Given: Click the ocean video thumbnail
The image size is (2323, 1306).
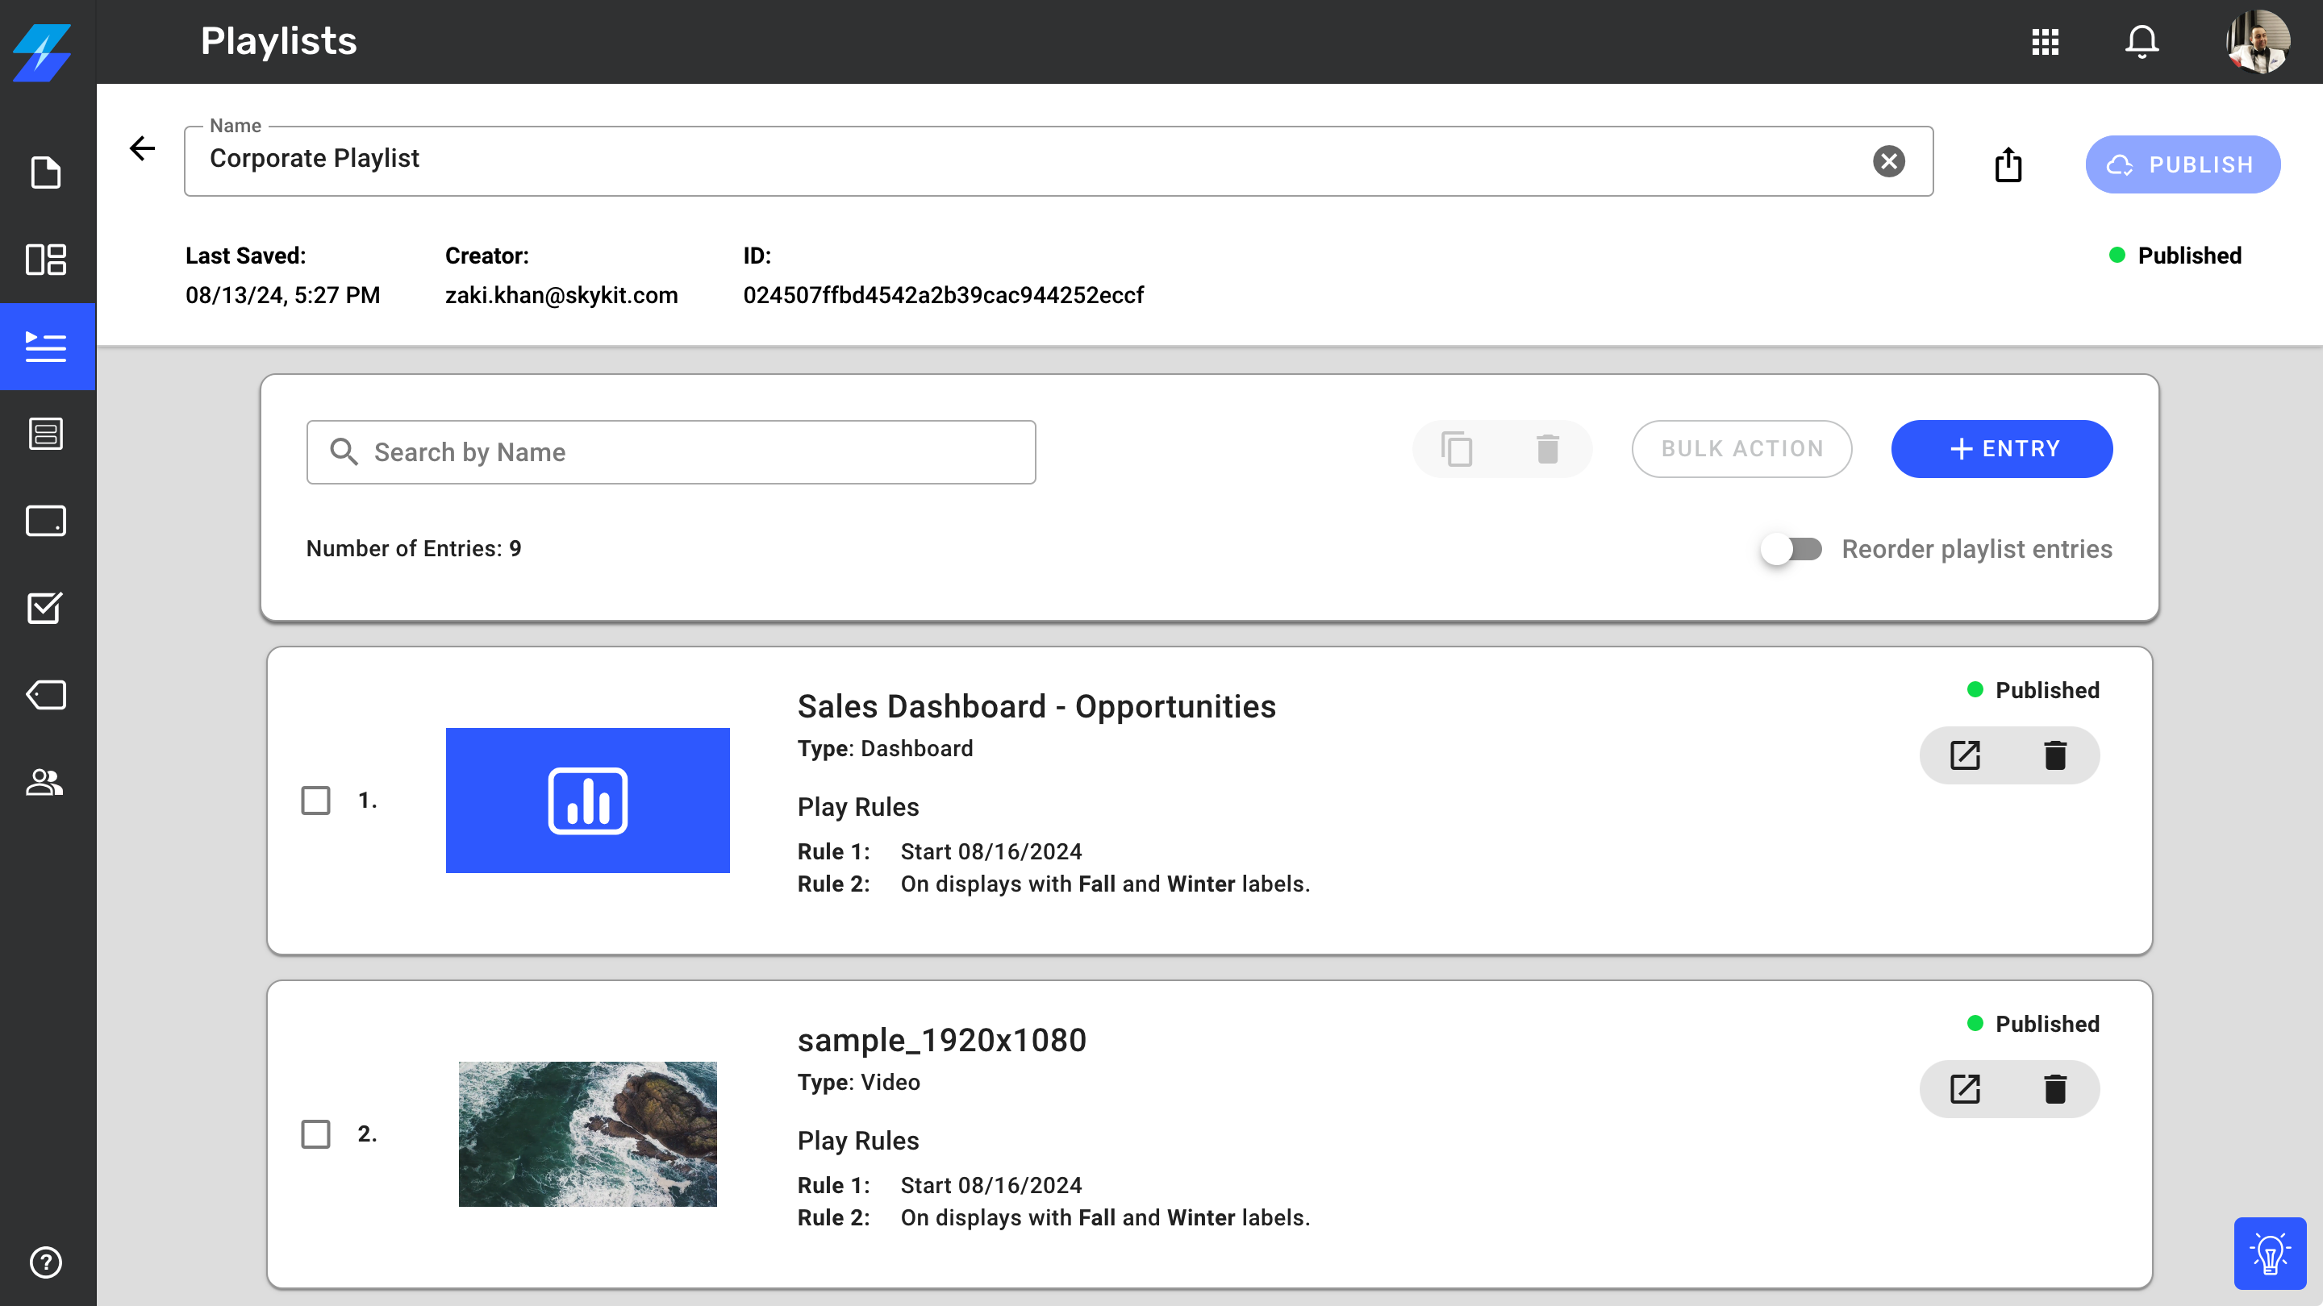Looking at the screenshot, I should click(x=588, y=1133).
